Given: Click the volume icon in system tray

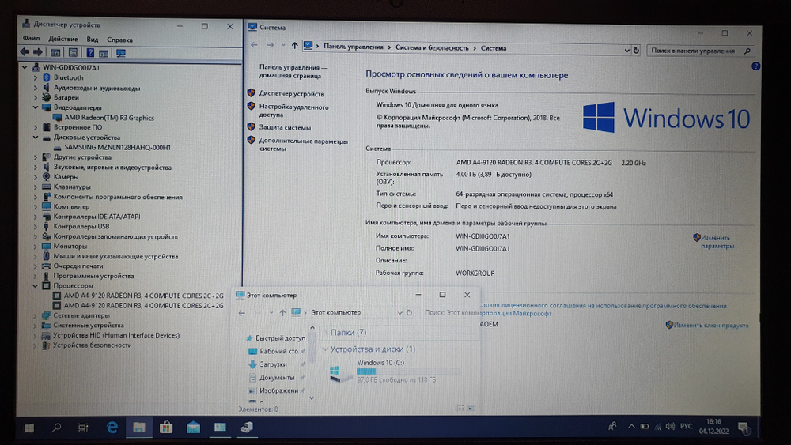Looking at the screenshot, I should pyautogui.click(x=670, y=427).
